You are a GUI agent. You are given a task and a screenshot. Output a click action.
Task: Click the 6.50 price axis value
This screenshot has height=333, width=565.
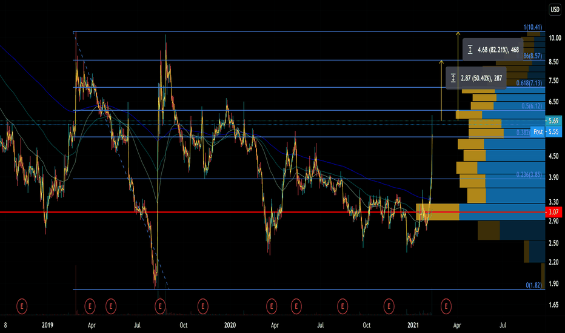[554, 102]
